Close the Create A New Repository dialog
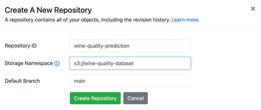 point(253,9)
